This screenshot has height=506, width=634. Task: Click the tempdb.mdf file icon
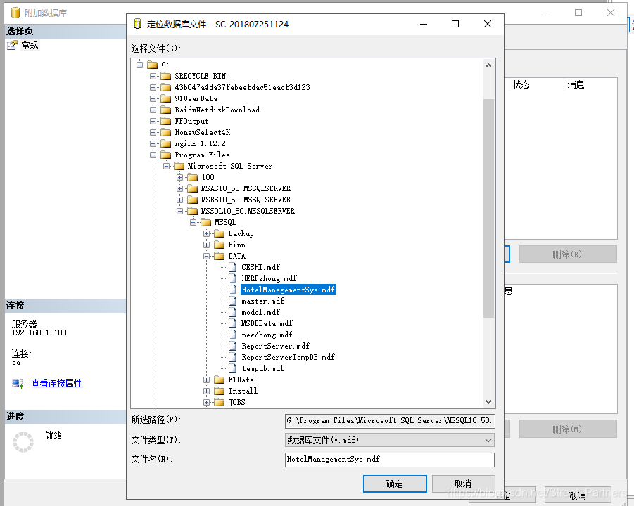pyautogui.click(x=232, y=368)
